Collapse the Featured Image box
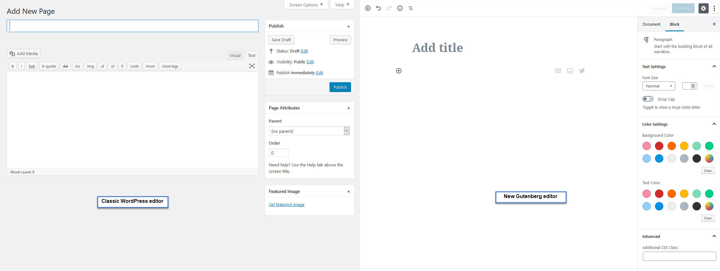720x271 pixels. [348, 192]
